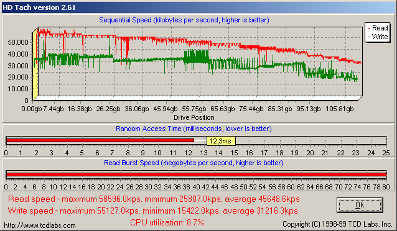
Task: Click the red Random Access Time bar
Action: tap(100, 140)
